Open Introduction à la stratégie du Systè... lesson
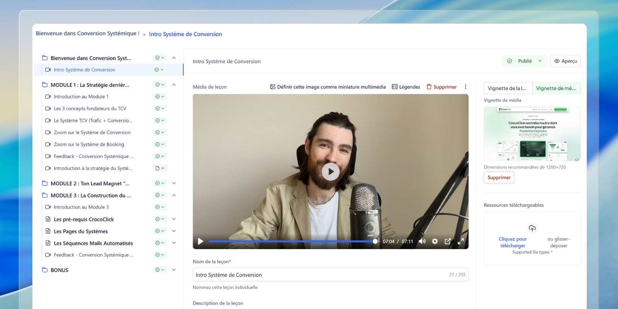This screenshot has height=309, width=618. tap(93, 168)
